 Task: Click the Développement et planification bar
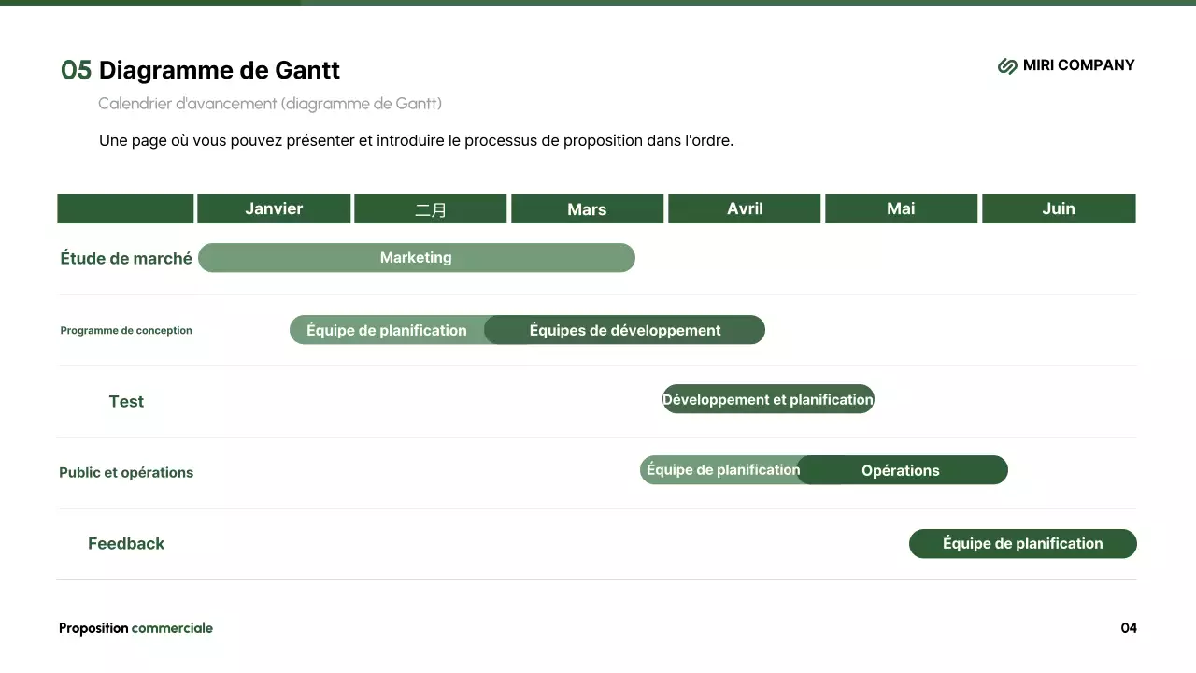coord(768,399)
